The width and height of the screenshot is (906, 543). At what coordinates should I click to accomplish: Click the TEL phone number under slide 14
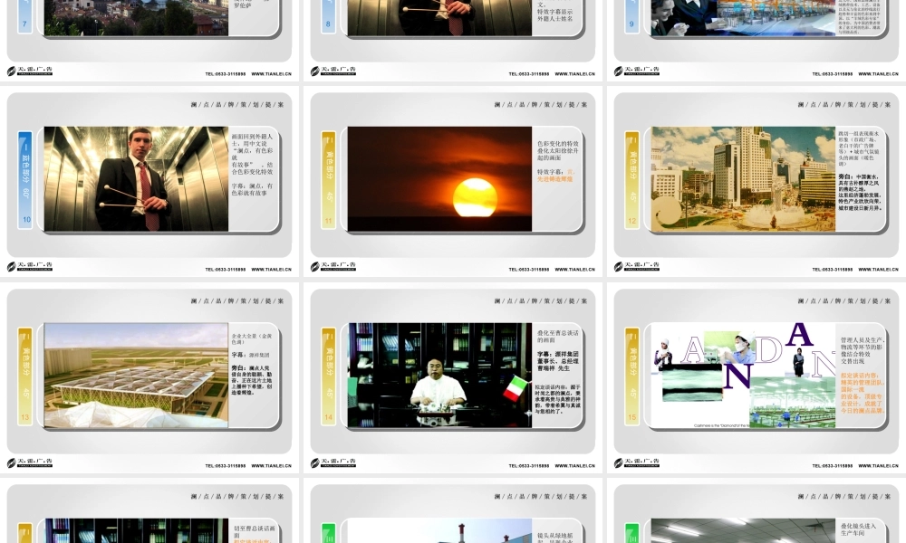point(529,466)
